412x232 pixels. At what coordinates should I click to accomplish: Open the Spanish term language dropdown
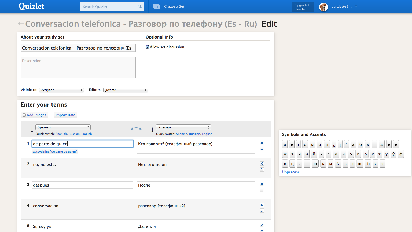[x=63, y=127]
